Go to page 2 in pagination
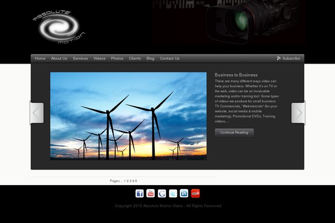Viewport: 335px width, 223px height. coord(127,181)
